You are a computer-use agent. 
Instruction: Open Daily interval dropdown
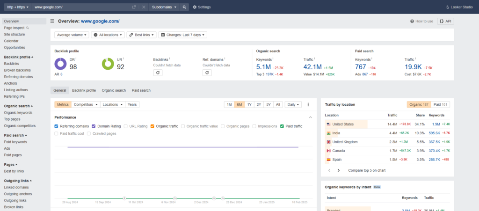(x=293, y=104)
